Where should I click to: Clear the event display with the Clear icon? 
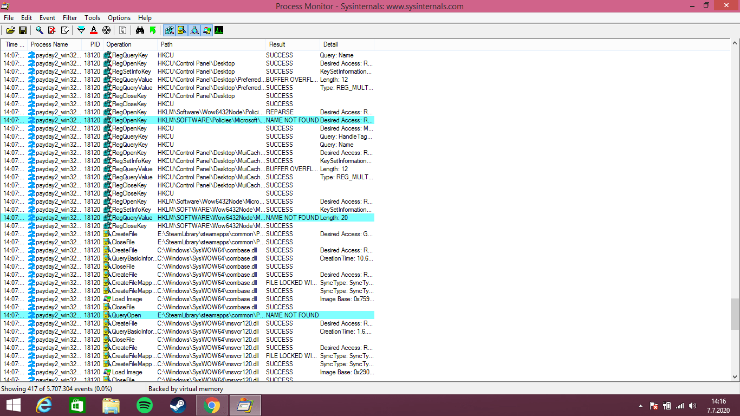64,30
